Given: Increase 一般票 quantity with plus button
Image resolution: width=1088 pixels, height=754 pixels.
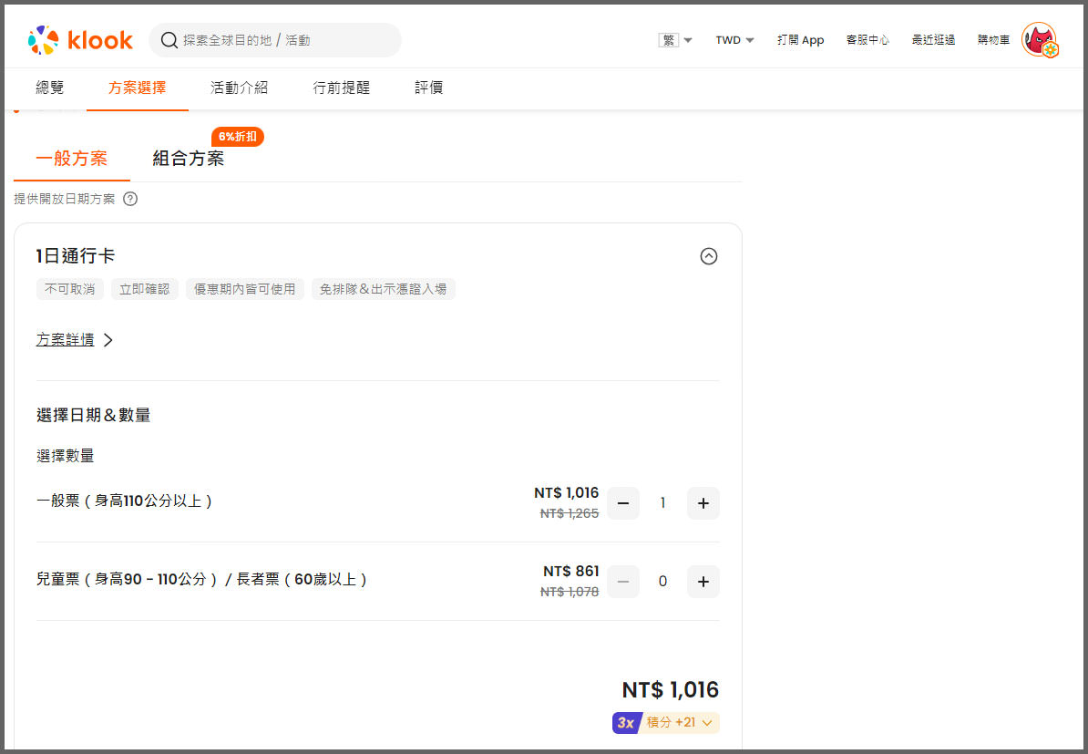Looking at the screenshot, I should 703,503.
